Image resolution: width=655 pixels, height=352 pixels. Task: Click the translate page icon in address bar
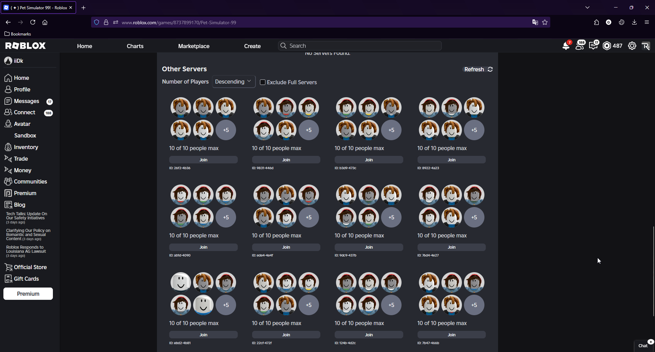pyautogui.click(x=535, y=22)
